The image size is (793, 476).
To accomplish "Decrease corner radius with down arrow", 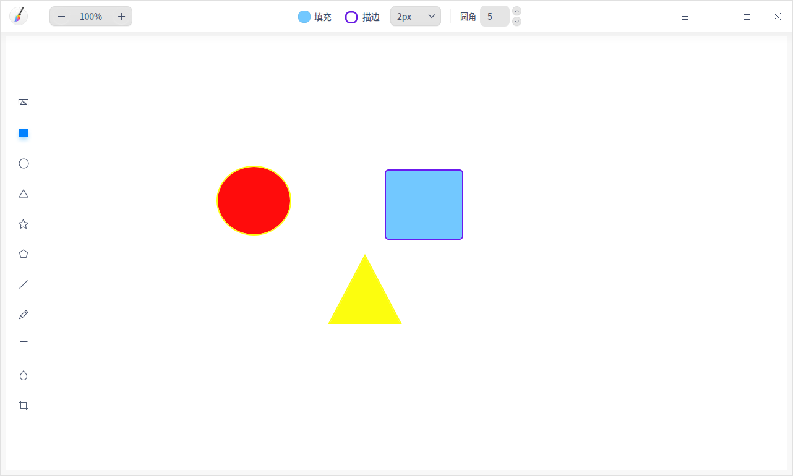I will 517,22.
